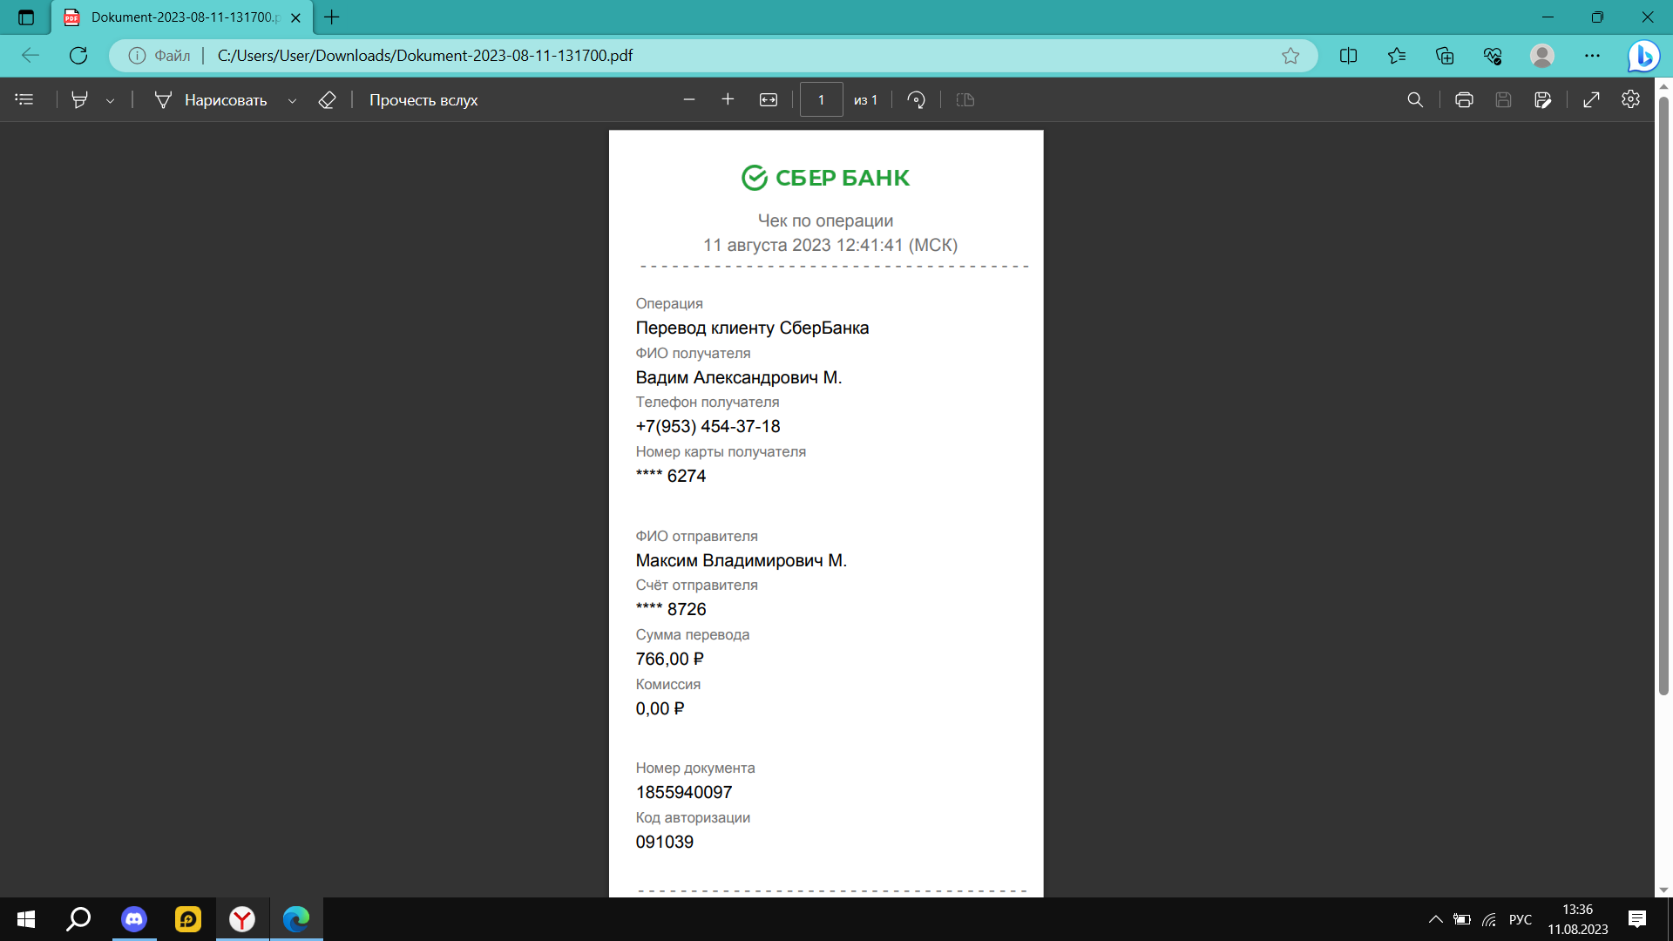Open PDF viewer settings gear
This screenshot has width=1673, height=941.
[1630, 99]
